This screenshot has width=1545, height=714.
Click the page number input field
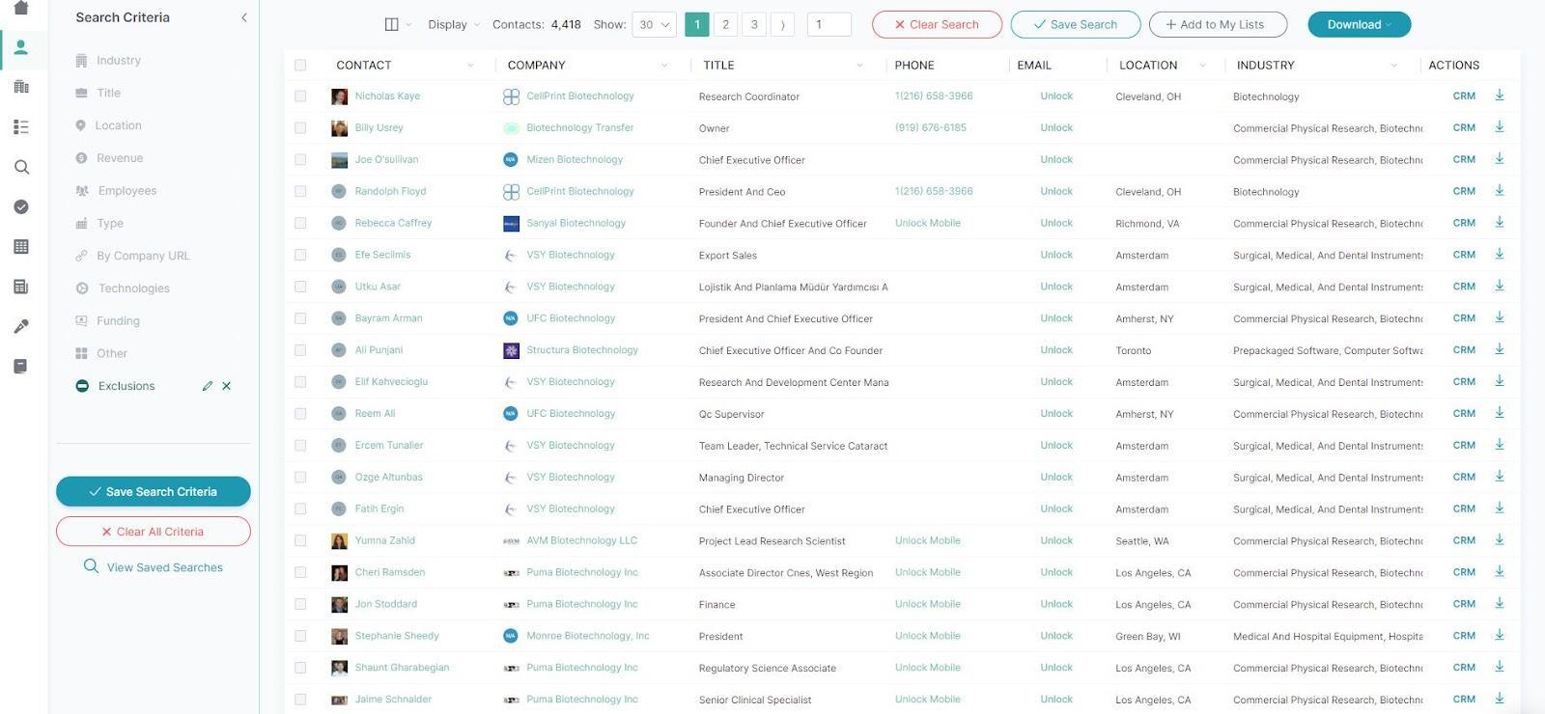(x=829, y=24)
